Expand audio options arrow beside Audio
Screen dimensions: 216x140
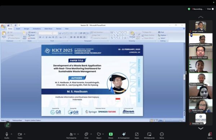[12, 134]
